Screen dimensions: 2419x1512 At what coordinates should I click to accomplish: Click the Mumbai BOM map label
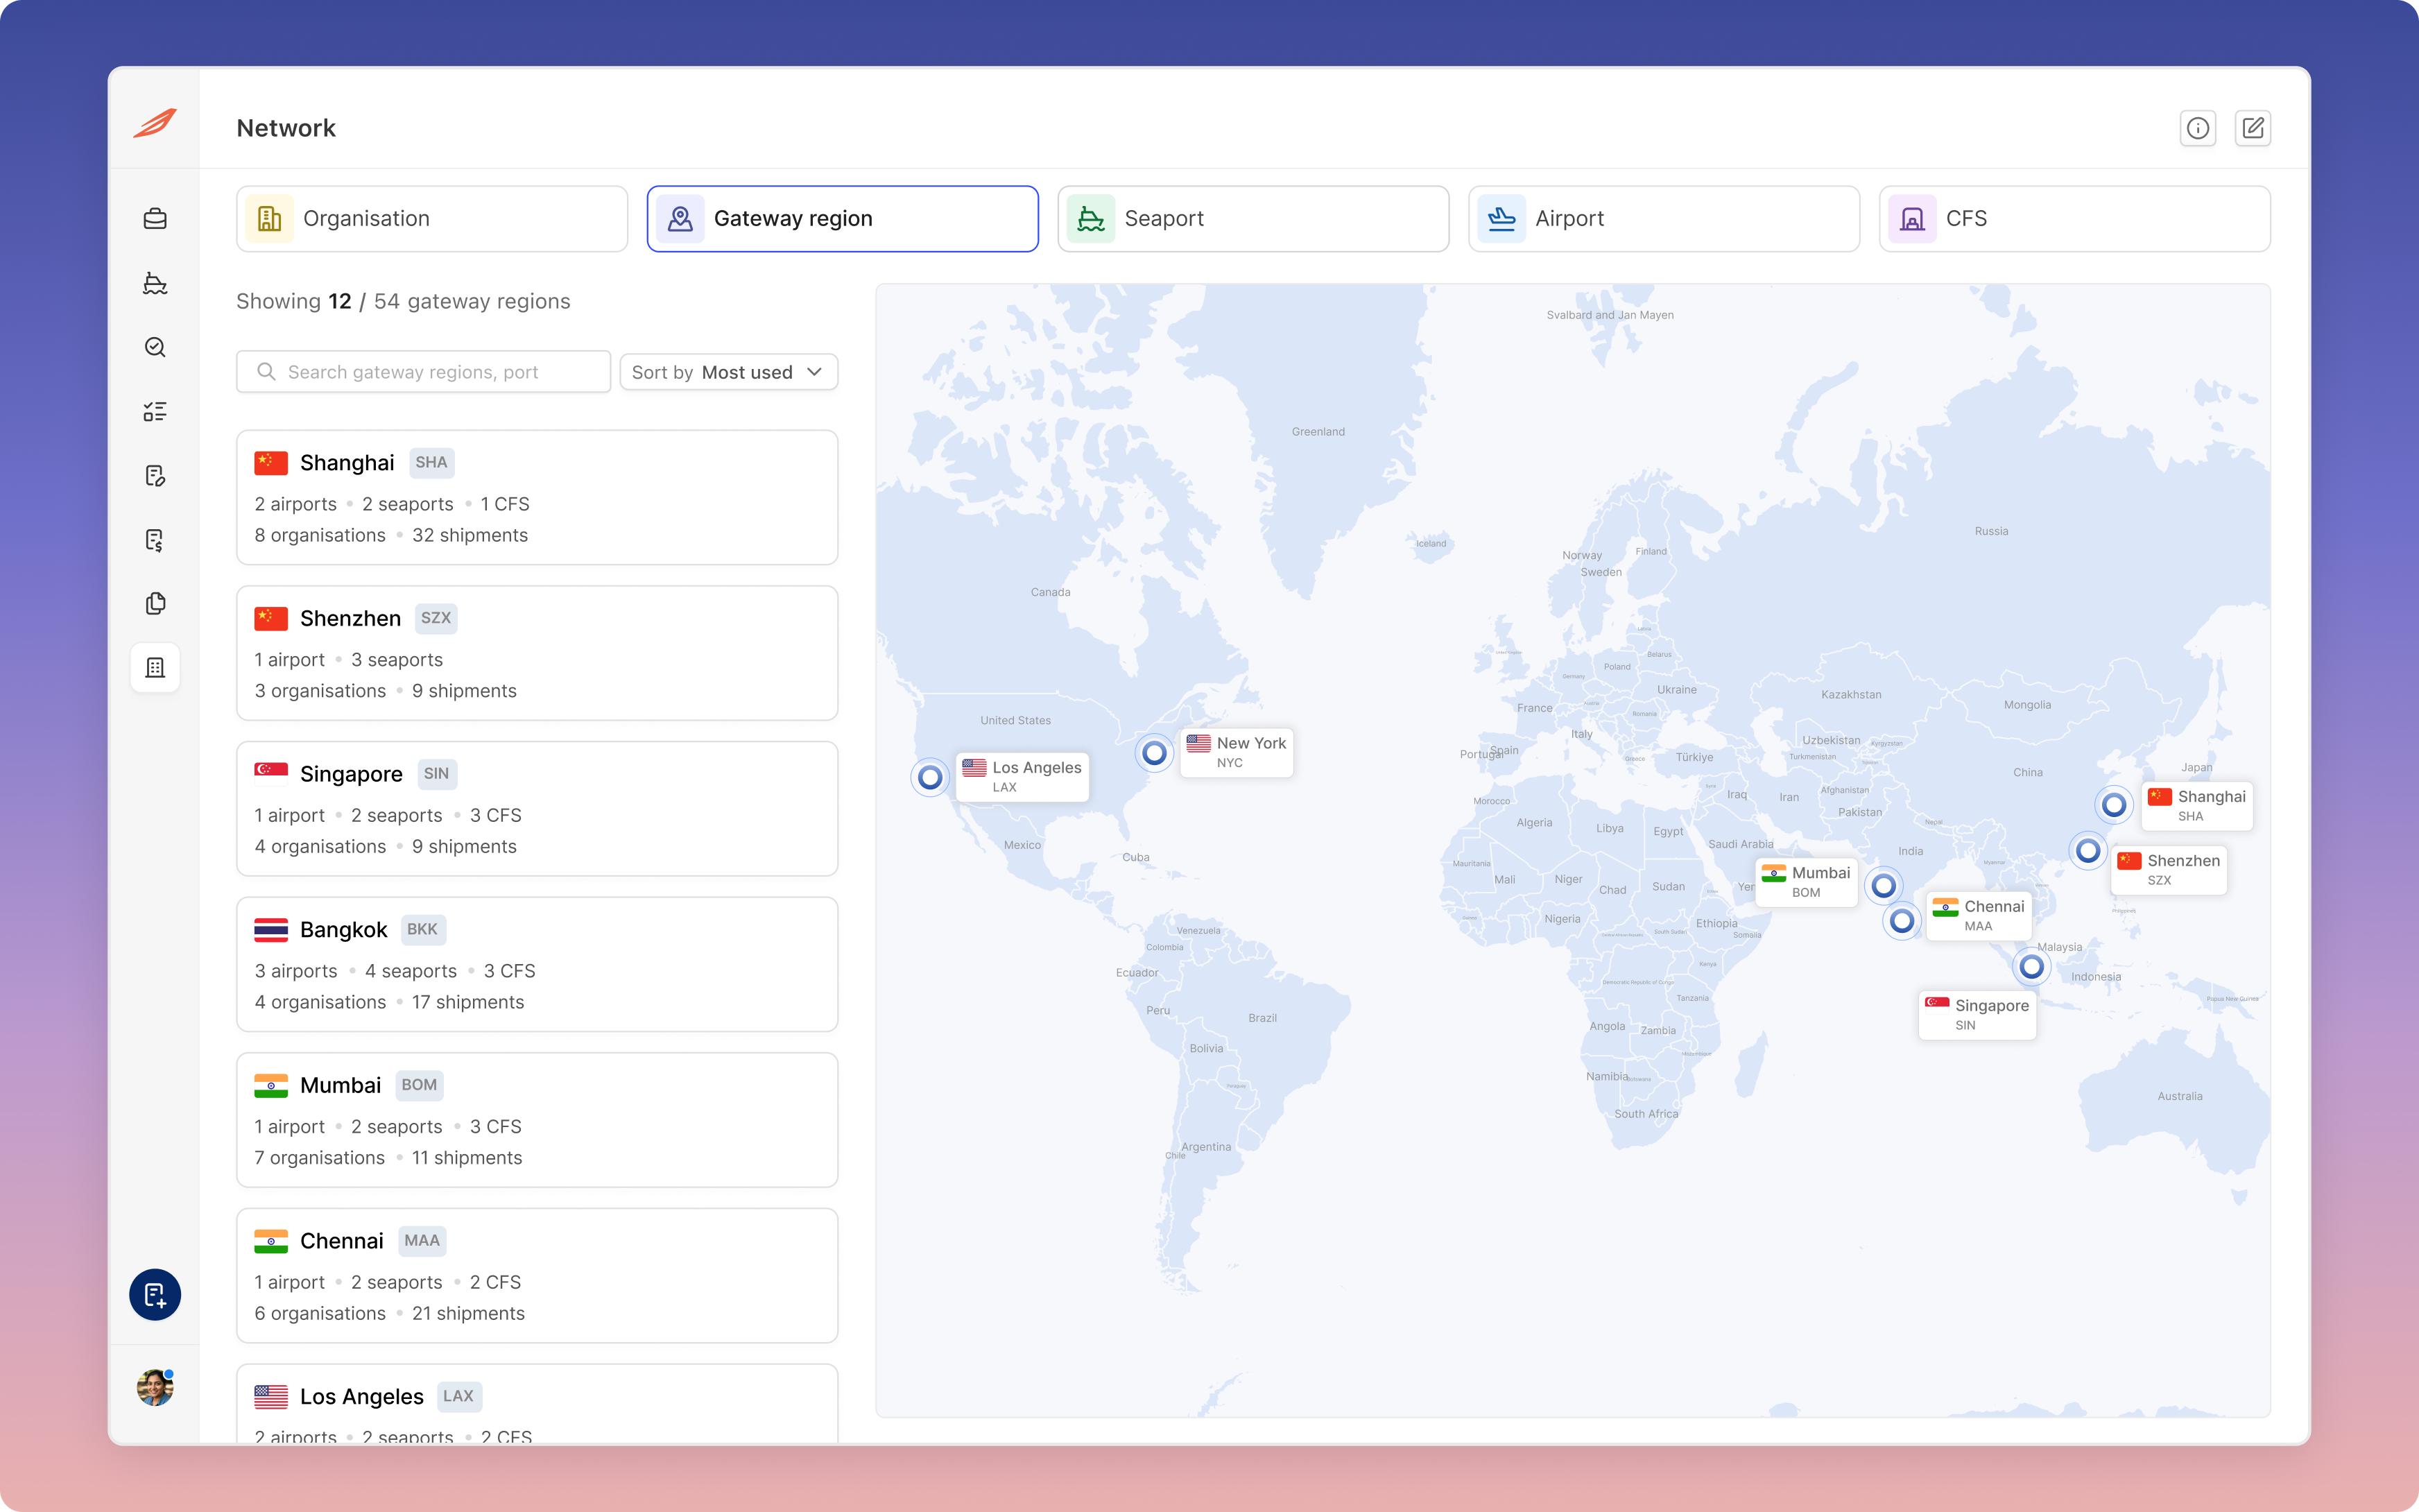[x=1806, y=882]
